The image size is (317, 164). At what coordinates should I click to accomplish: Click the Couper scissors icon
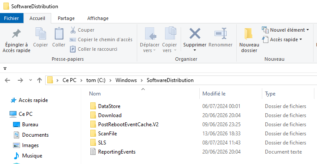tap(73, 30)
